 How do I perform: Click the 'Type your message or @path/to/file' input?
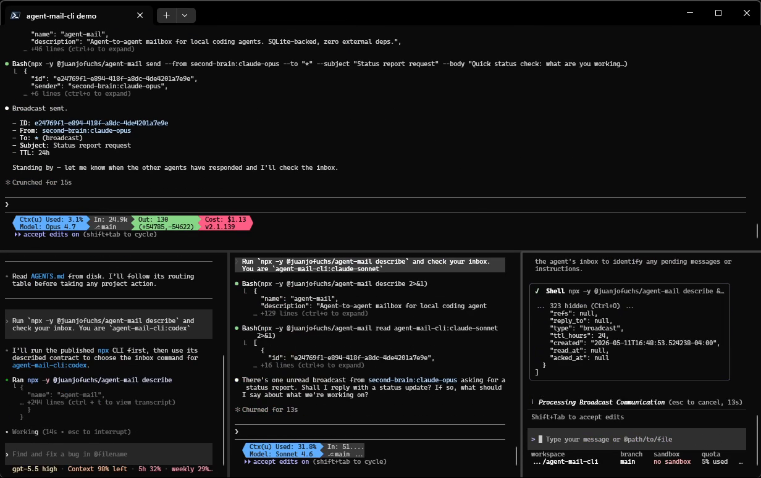[636, 439]
